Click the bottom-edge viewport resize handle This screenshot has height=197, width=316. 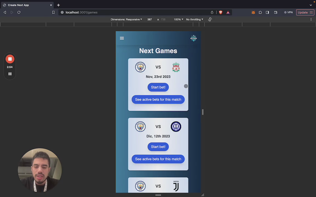(x=158, y=195)
